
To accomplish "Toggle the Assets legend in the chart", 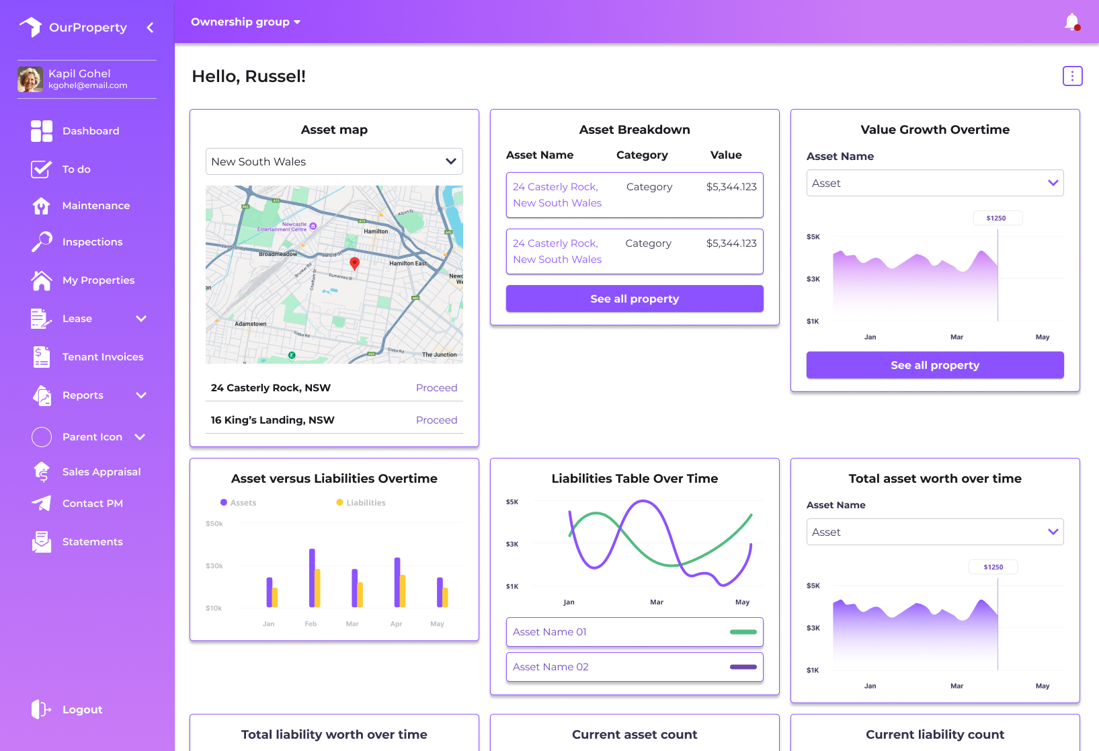I will point(238,503).
